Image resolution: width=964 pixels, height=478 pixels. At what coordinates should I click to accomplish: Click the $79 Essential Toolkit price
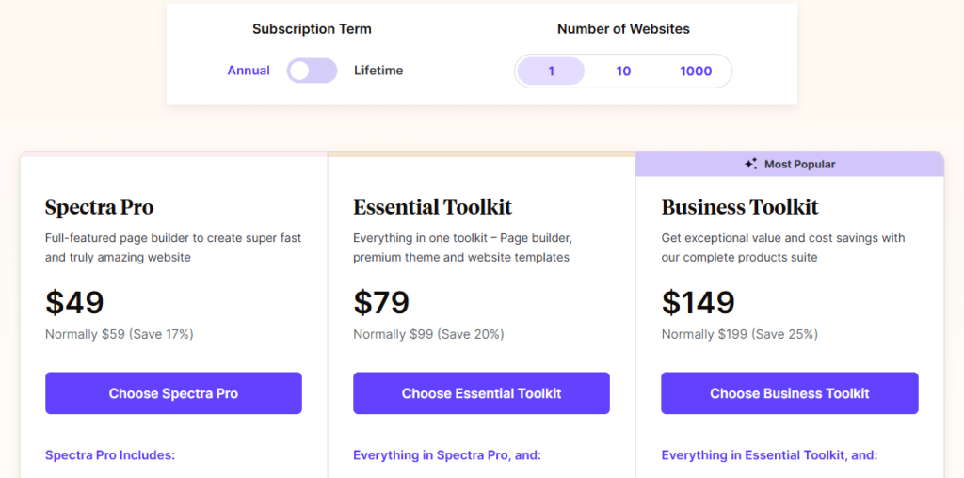click(x=381, y=302)
